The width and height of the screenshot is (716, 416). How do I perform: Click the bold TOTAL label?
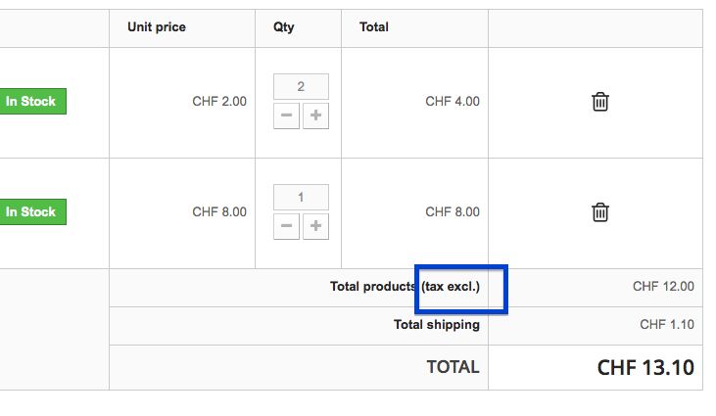tap(453, 368)
